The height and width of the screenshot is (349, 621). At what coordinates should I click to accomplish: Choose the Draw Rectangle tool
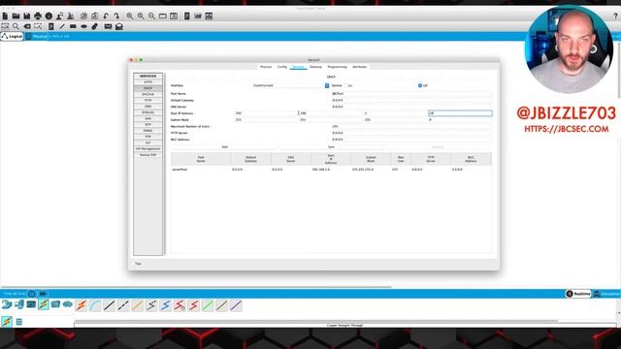pyautogui.click(x=73, y=26)
